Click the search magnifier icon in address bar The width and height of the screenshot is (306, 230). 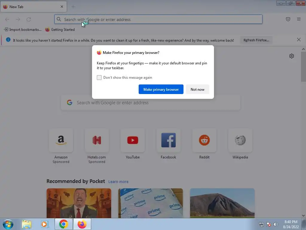pyautogui.click(x=59, y=19)
